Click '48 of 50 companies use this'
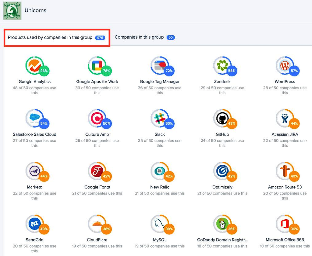 [35, 90]
